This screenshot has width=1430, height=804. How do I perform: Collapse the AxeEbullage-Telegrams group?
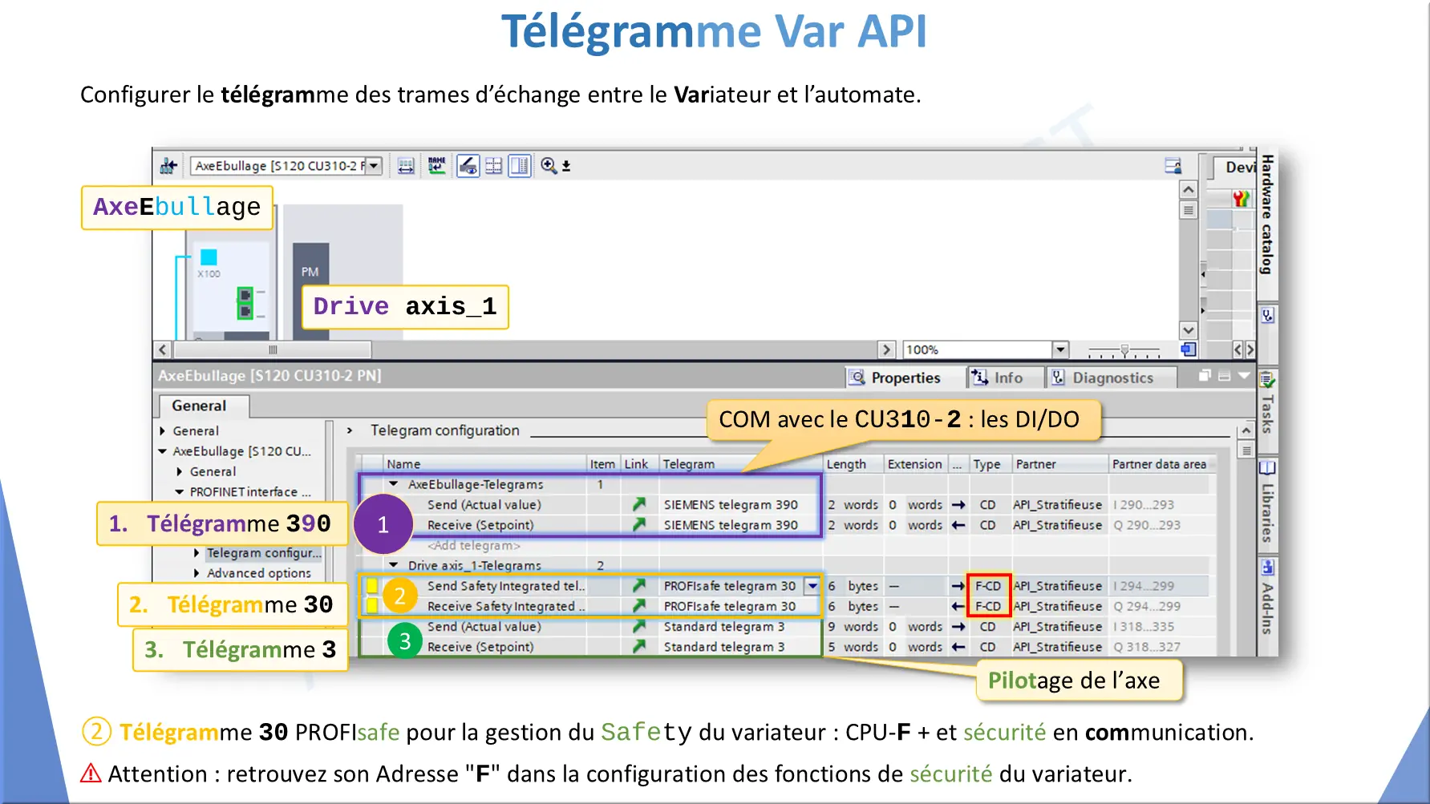click(x=394, y=484)
